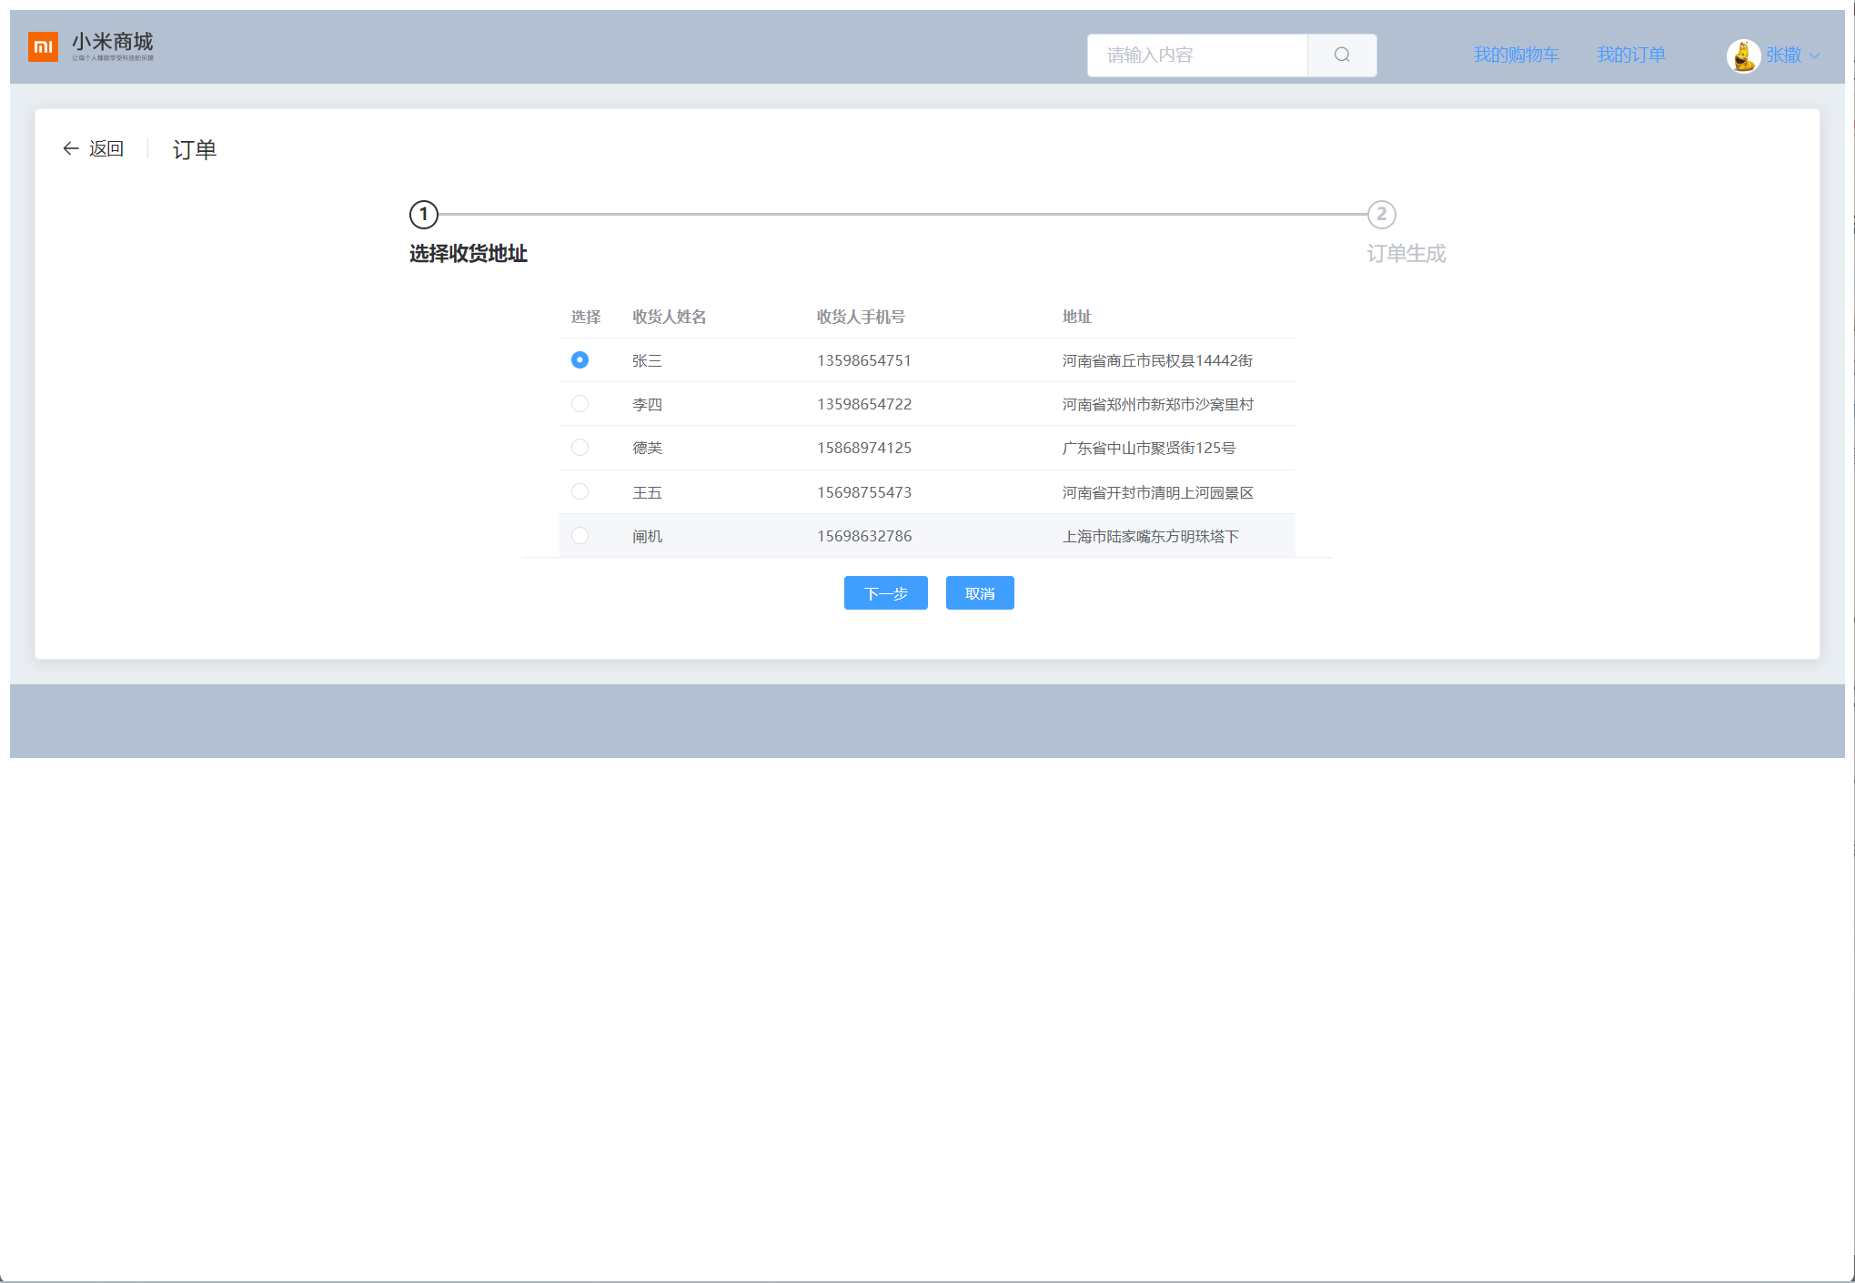Click the user avatar image
Image resolution: width=1855 pixels, height=1283 pixels.
1742,56
